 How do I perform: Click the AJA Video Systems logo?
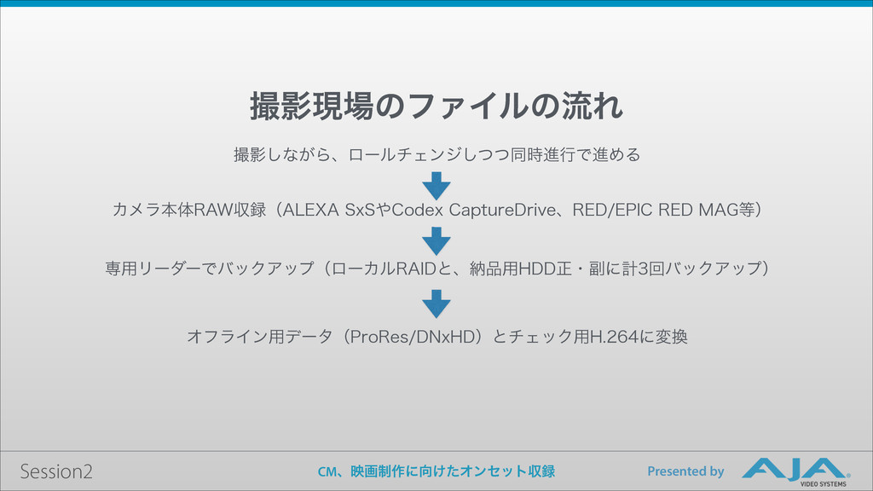click(795, 472)
